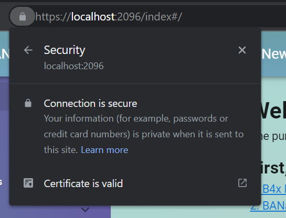
Task: Click the certificate icon in the popup
Action: click(x=28, y=183)
